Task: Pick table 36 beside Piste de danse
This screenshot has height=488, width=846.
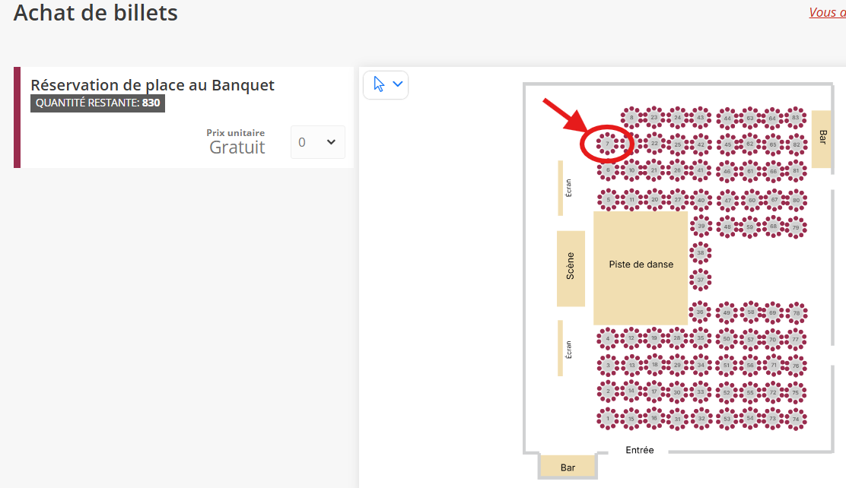Action: pos(700,312)
